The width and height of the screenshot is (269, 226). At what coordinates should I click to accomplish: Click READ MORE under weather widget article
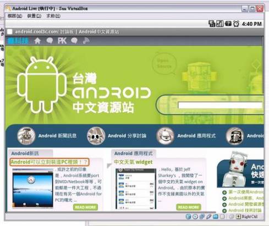coord(189,207)
